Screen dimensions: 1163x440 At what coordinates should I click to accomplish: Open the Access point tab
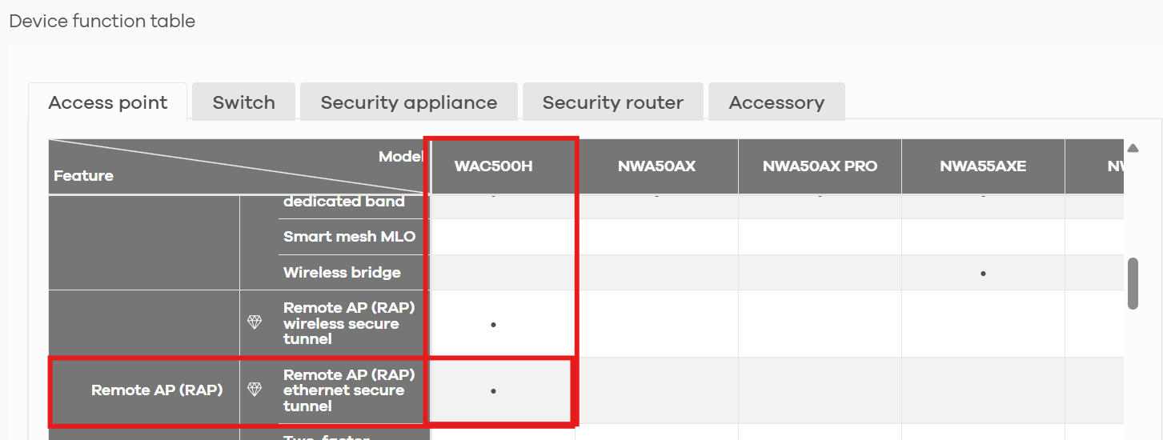click(108, 102)
